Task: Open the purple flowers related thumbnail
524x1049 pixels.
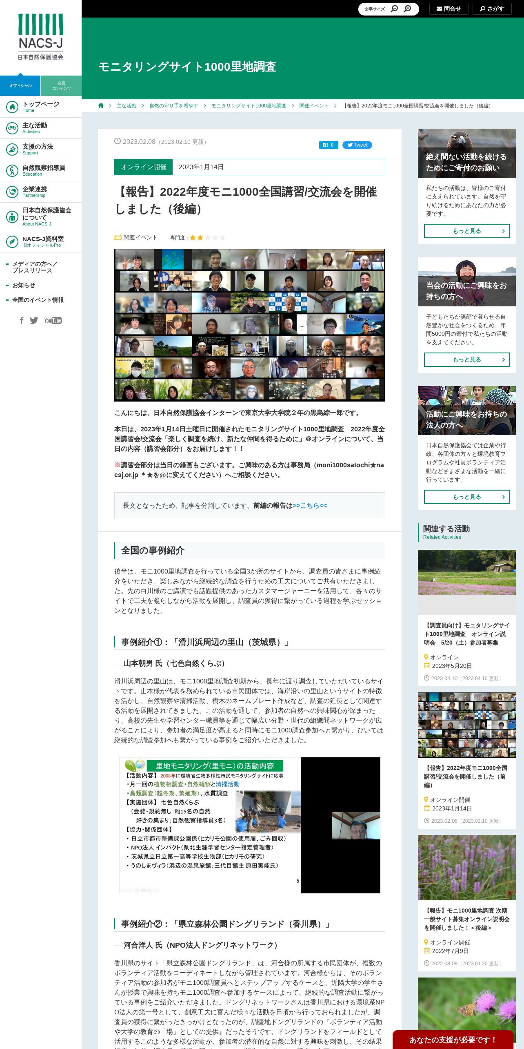Action: [467, 868]
